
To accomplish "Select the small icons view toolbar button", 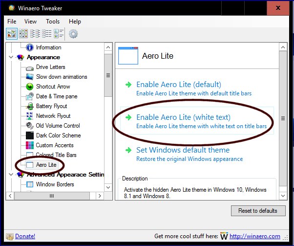I will pos(23,34).
